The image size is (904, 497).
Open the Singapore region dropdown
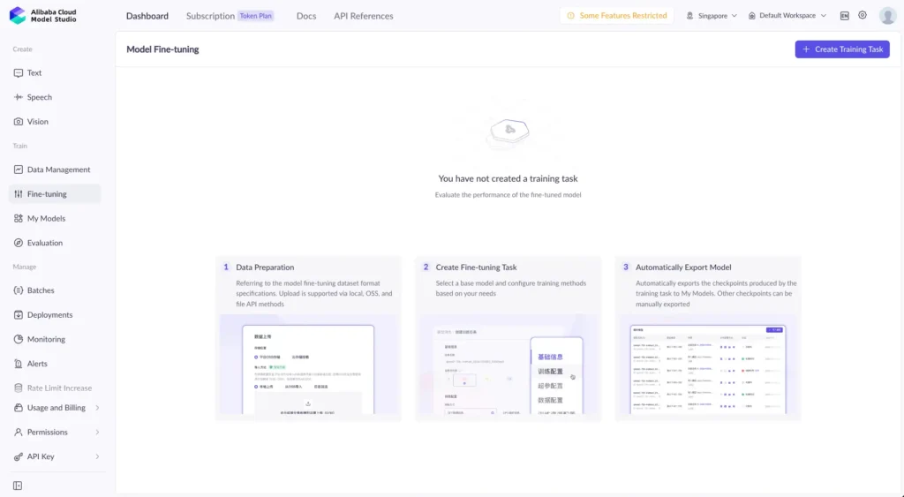tap(712, 16)
